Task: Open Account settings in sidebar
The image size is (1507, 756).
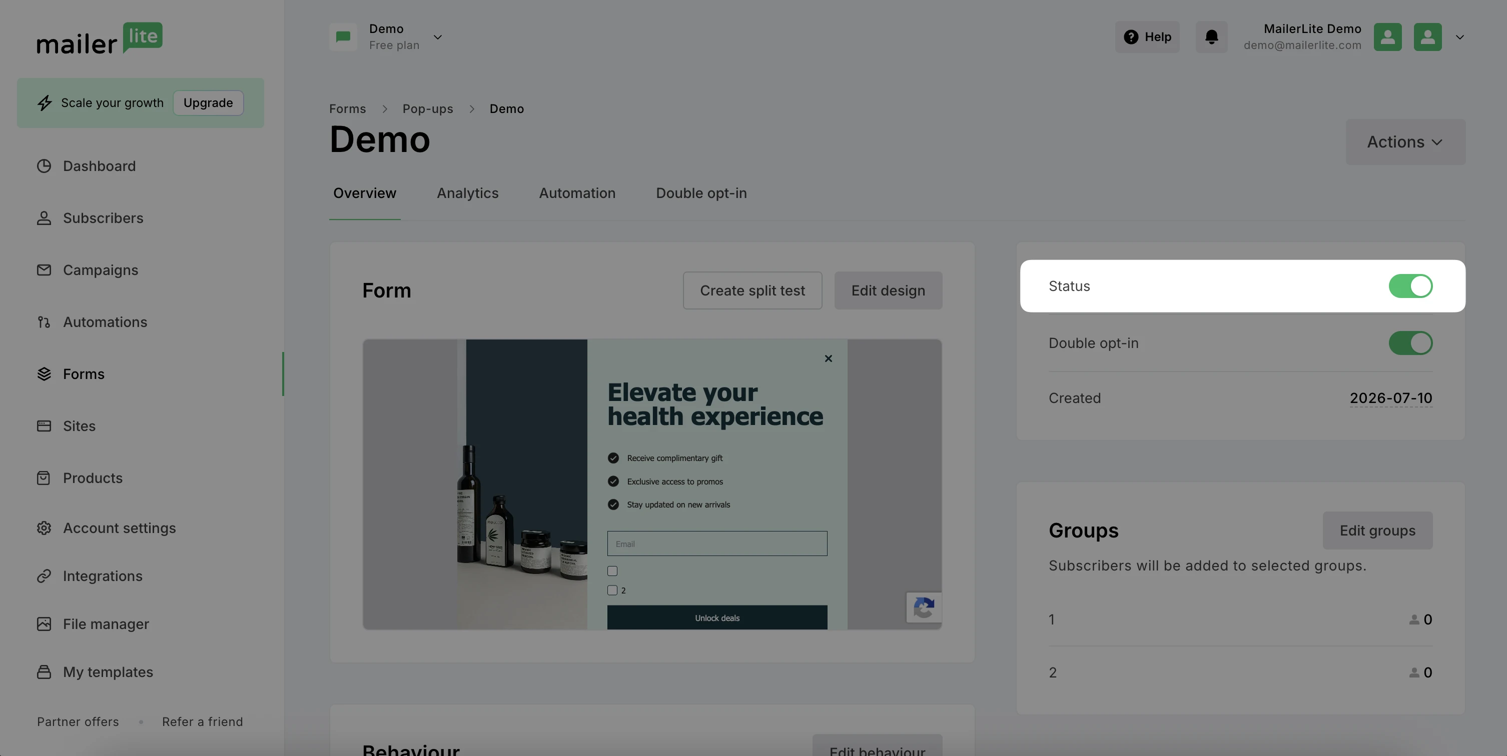Action: pos(120,528)
